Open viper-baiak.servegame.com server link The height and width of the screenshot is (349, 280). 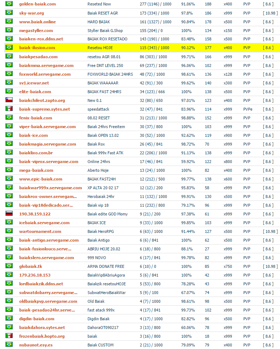[47, 127]
